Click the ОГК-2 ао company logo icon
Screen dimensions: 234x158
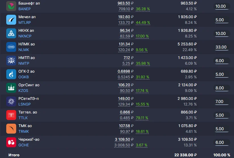click(11, 74)
